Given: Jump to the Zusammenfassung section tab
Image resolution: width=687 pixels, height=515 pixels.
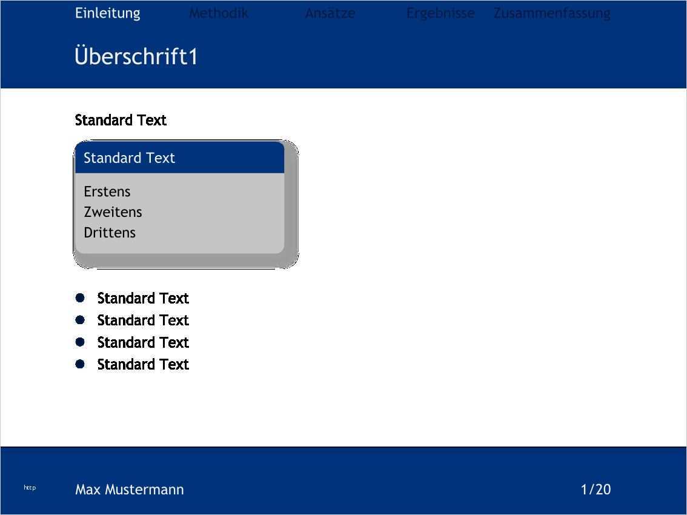Looking at the screenshot, I should (552, 13).
